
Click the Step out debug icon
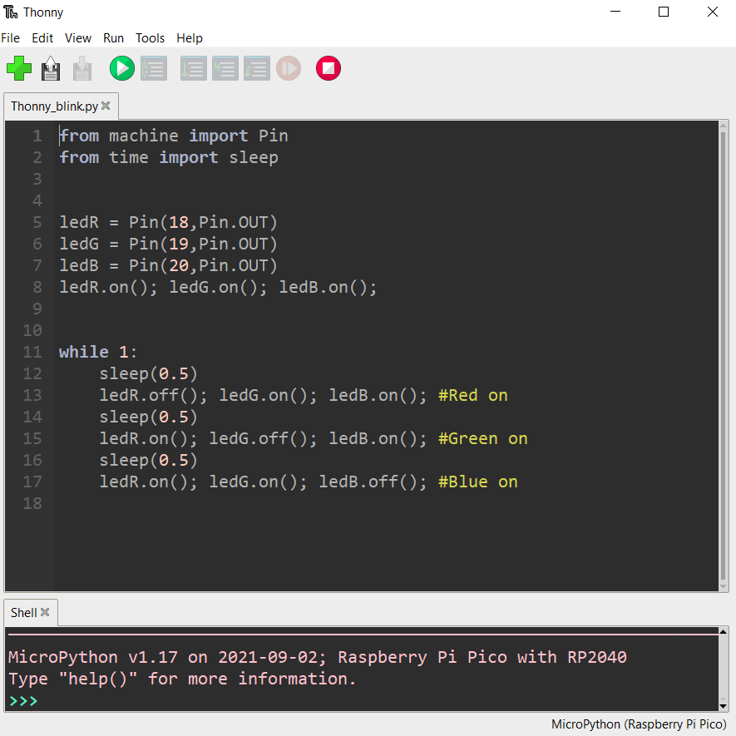click(257, 68)
